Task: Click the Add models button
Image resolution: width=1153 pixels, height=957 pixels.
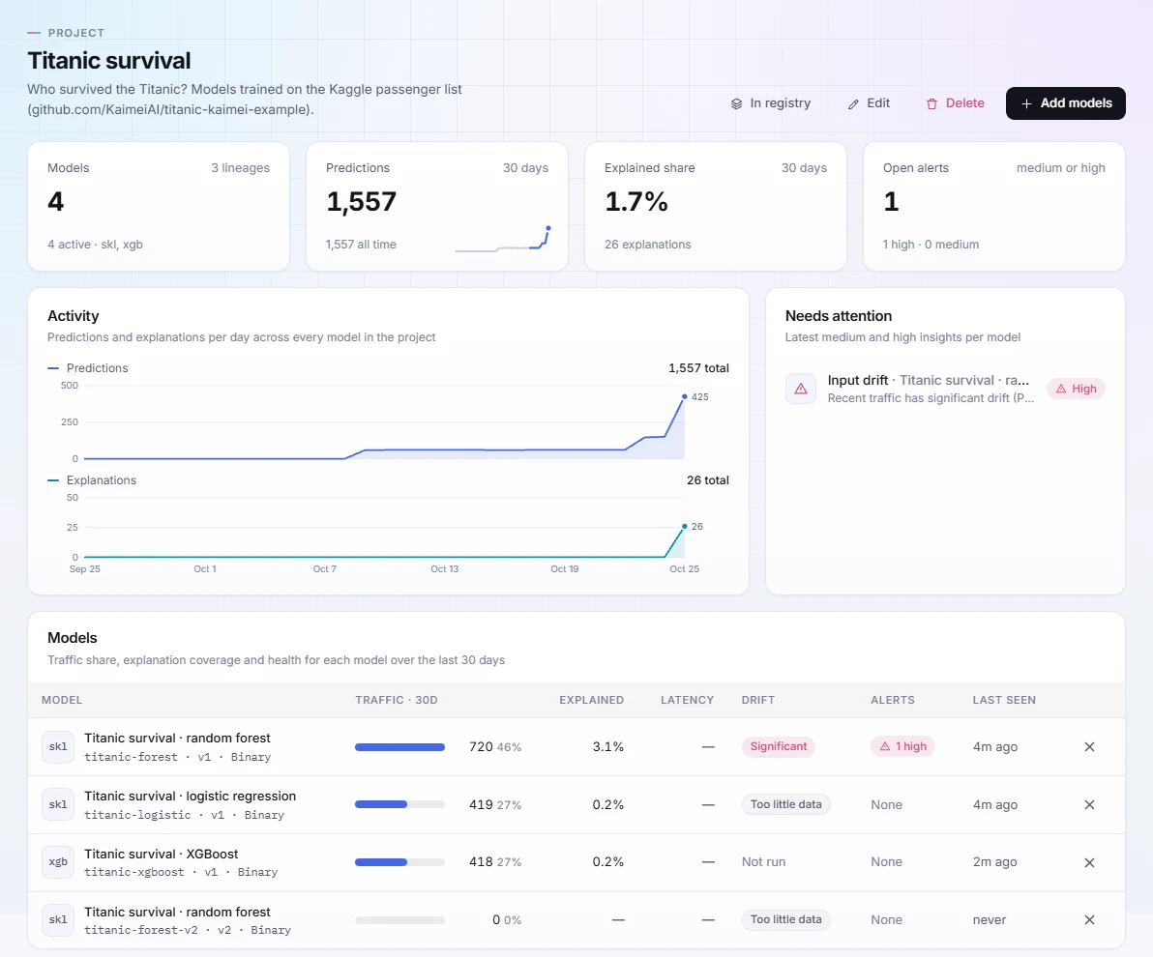Action: tap(1066, 103)
